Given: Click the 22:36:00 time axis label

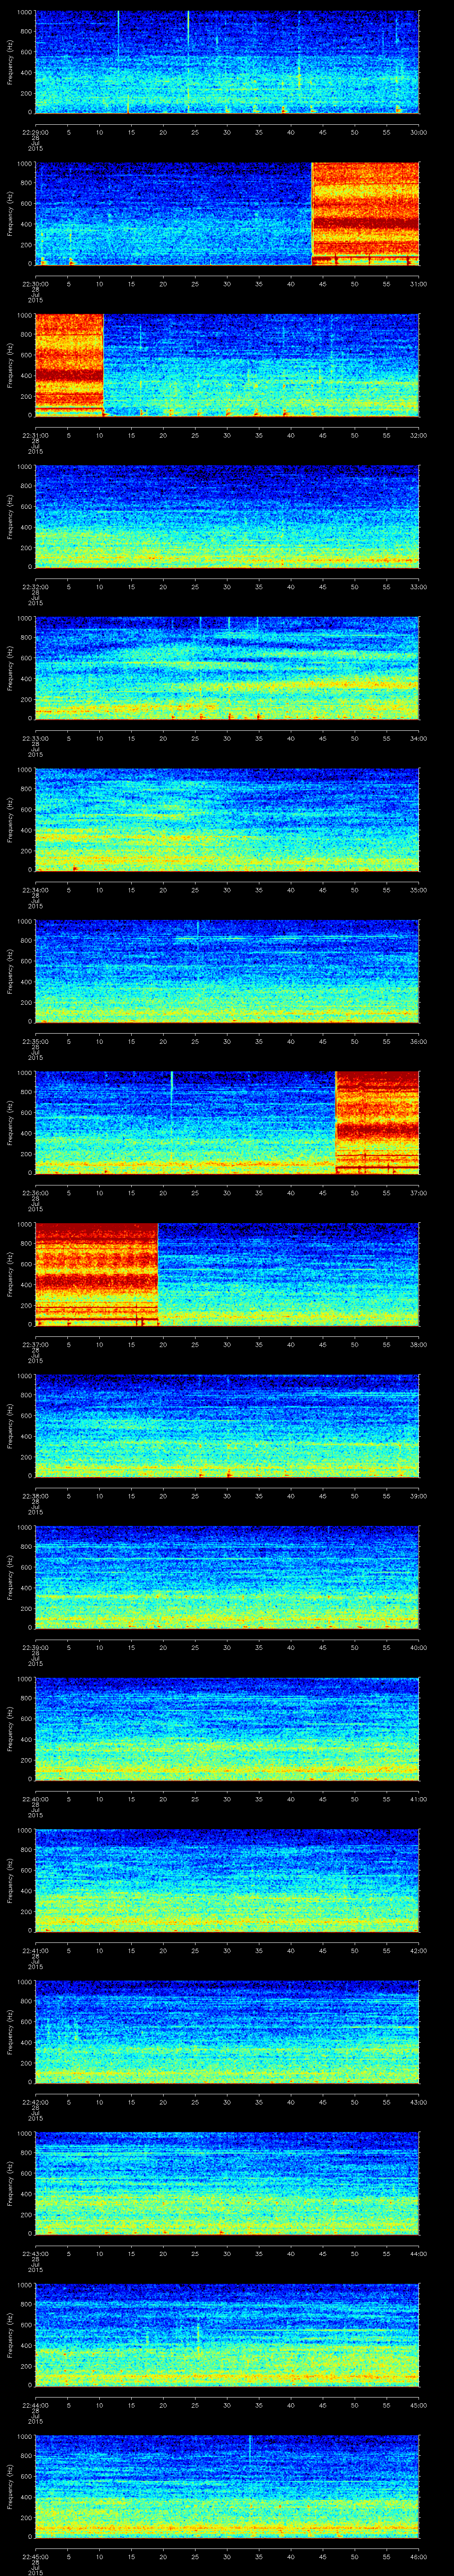Looking at the screenshot, I should pos(35,1192).
